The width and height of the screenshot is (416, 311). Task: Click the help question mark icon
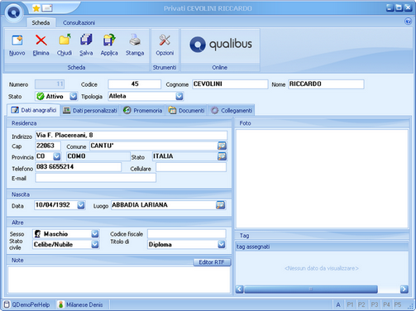[x=408, y=22]
